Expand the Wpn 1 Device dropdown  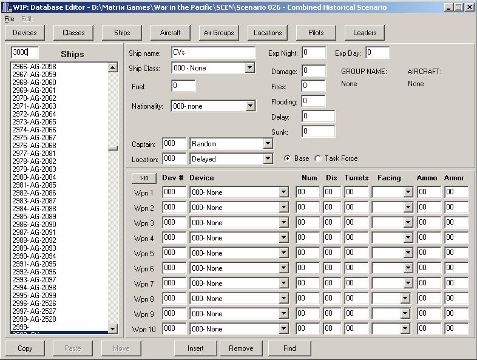point(283,192)
